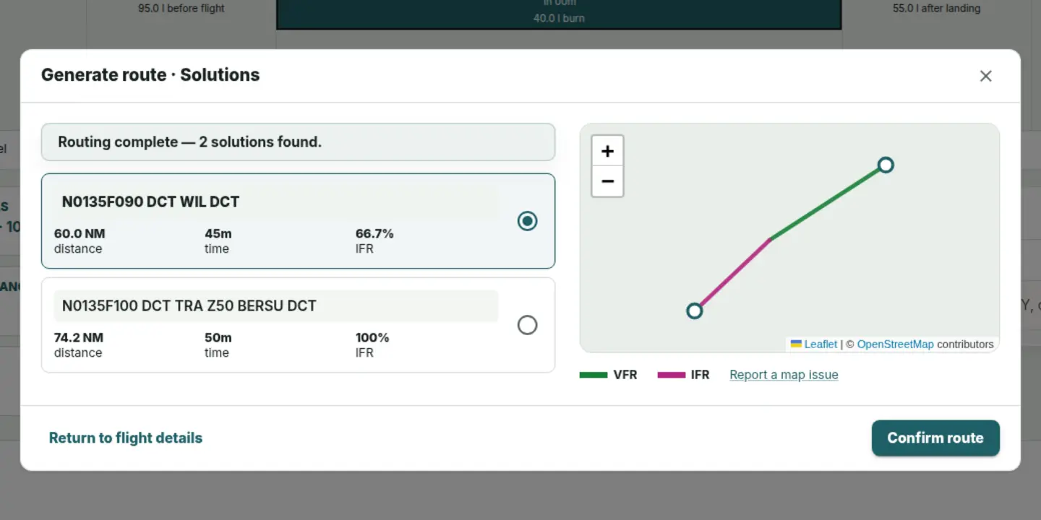Viewport: 1041px width, 520px height.
Task: Click the 45m time value
Action: tap(218, 233)
